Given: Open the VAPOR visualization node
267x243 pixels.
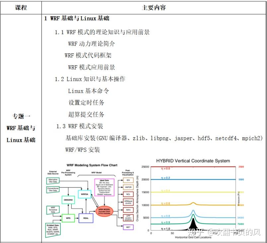Looking at the screenshot, I should click(128, 187).
